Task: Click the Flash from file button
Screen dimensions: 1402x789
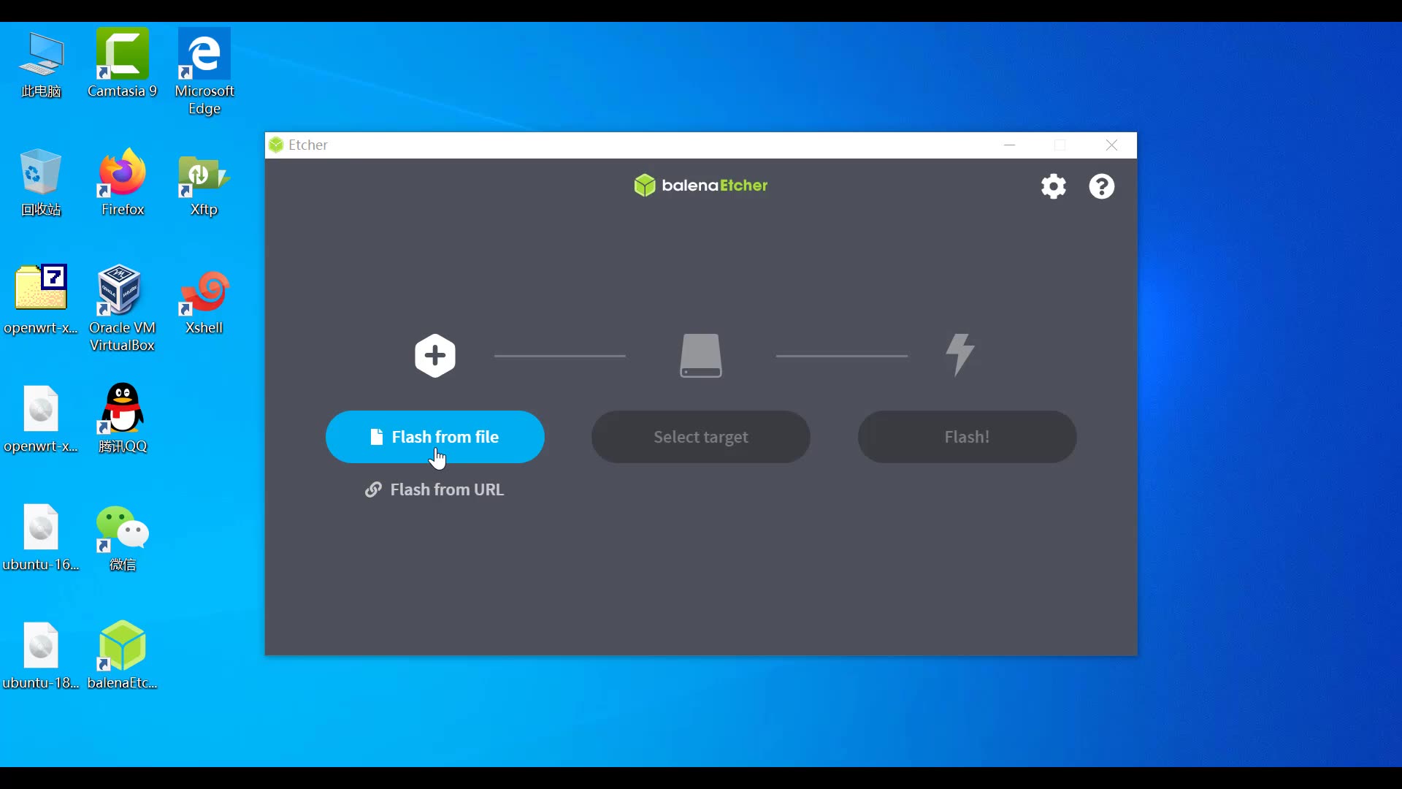Action: tap(435, 436)
